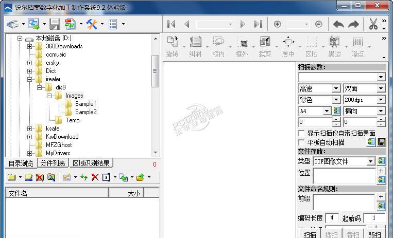This screenshot has height=238, width=393.
Task: Open the 200dpi resolution dropdown
Action: click(381, 100)
